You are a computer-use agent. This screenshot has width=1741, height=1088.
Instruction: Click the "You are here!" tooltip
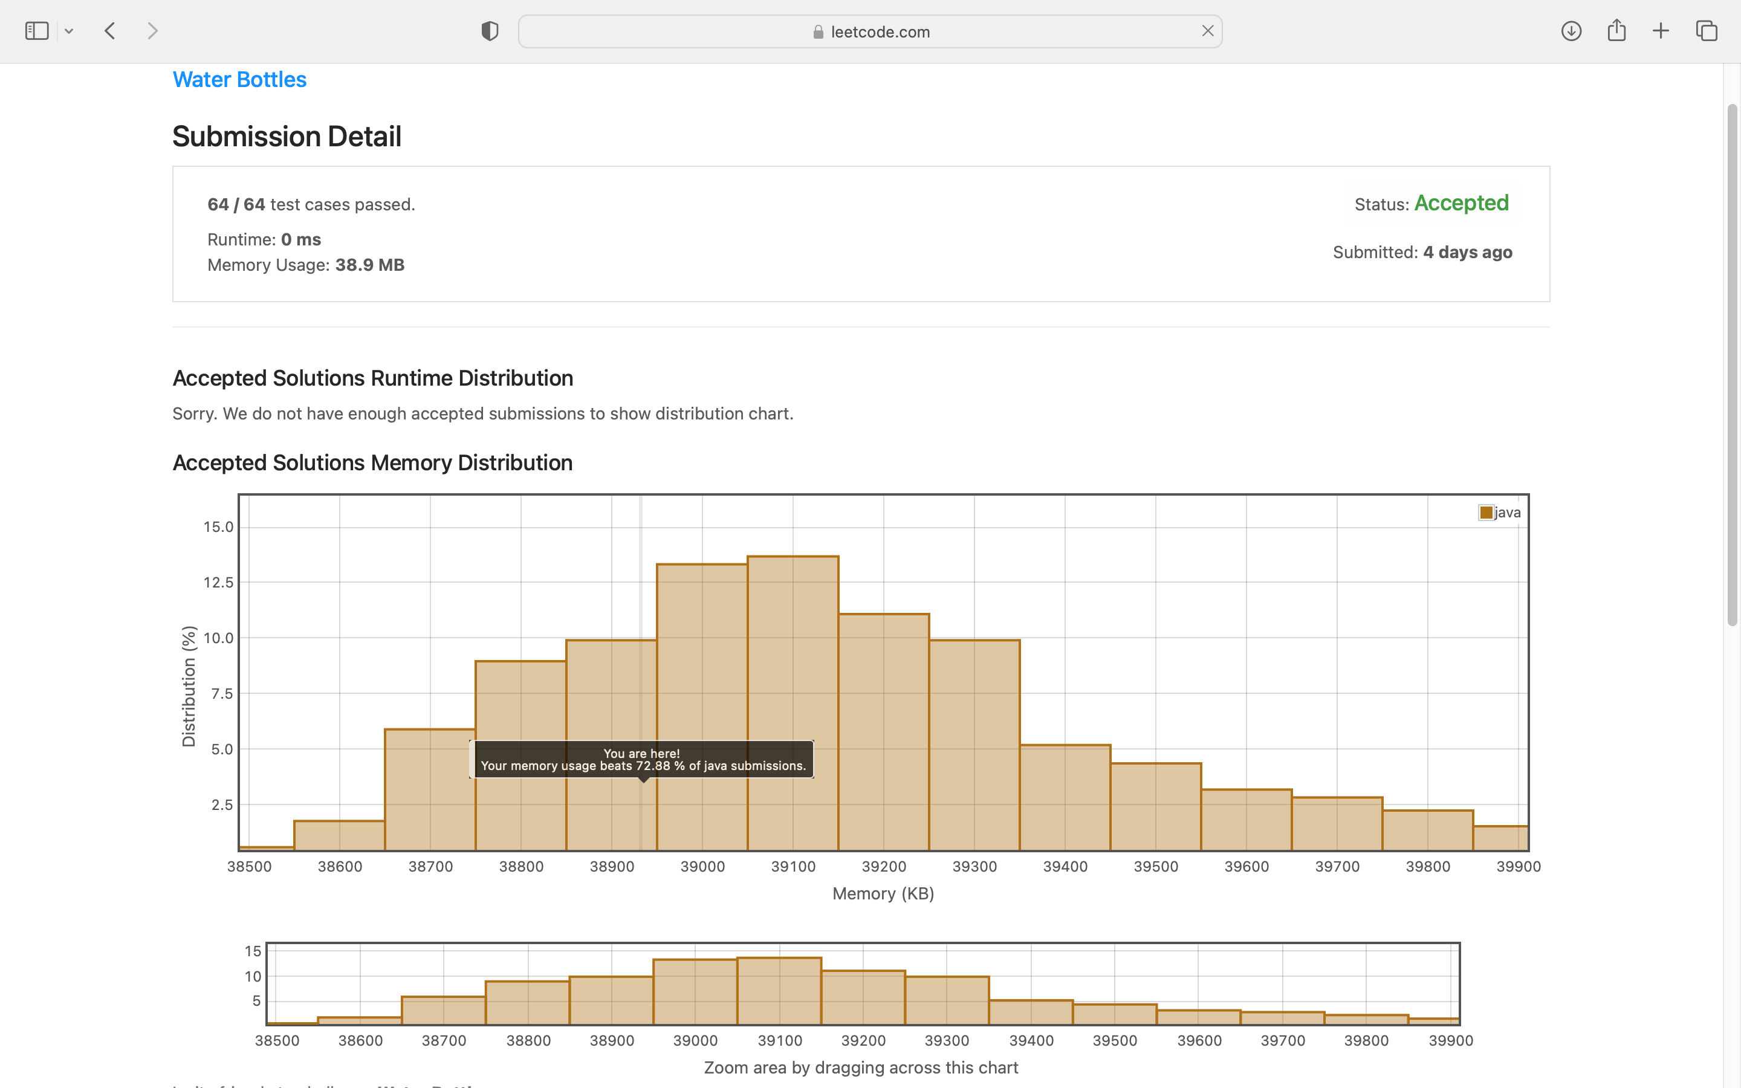[x=642, y=759]
